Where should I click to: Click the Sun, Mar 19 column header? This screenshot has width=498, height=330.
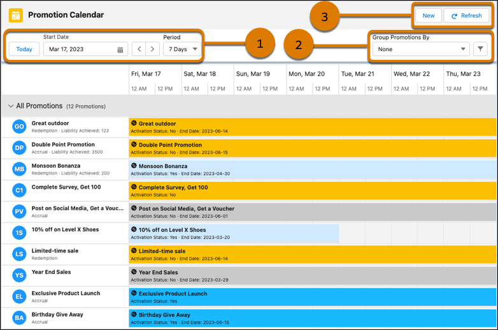pyautogui.click(x=253, y=74)
